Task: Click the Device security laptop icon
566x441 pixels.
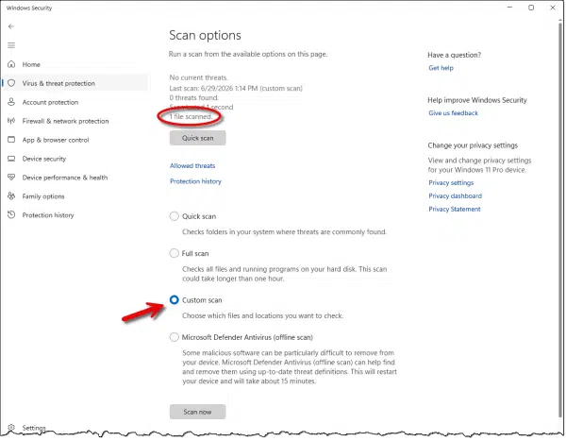Action: (x=11, y=159)
